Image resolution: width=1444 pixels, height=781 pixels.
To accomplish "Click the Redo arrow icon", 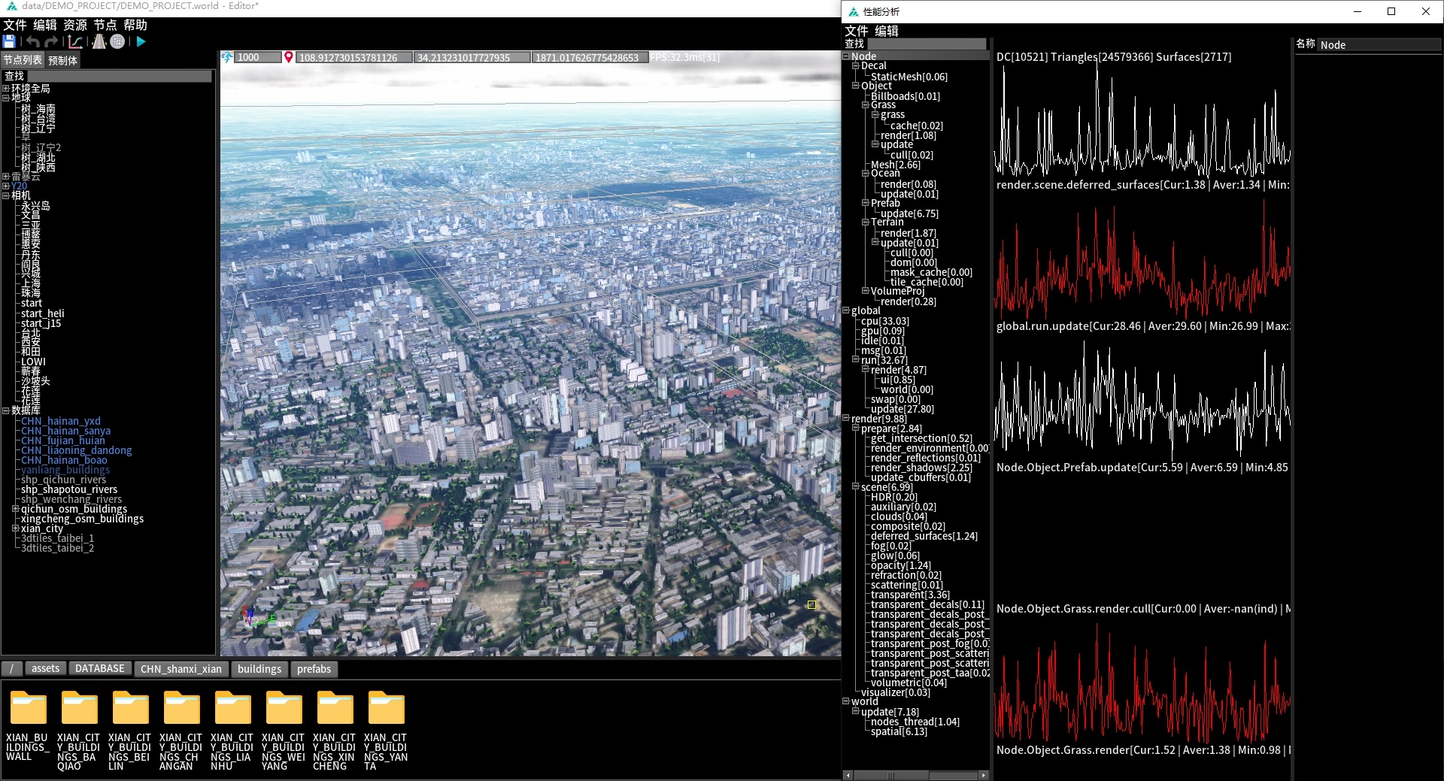I will pyautogui.click(x=51, y=42).
